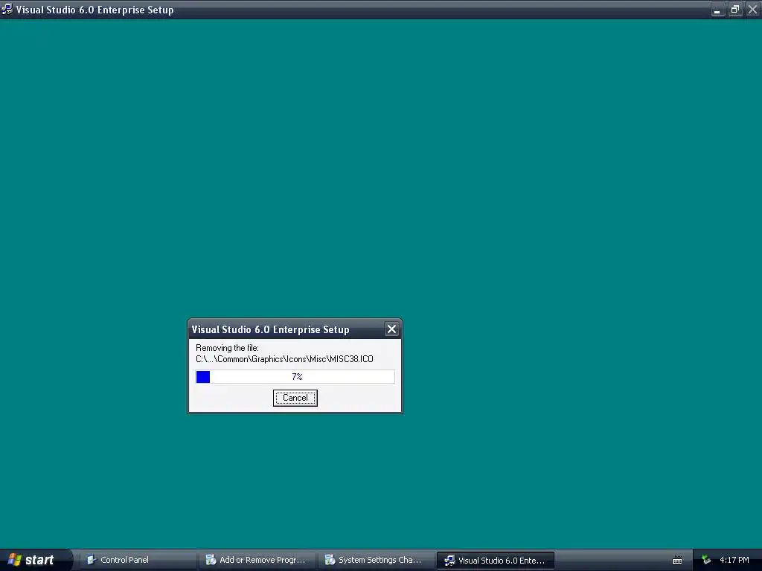Viewport: 762px width, 571px height.
Task: Click the dialog title text Visual Studio Setup
Action: 270,329
